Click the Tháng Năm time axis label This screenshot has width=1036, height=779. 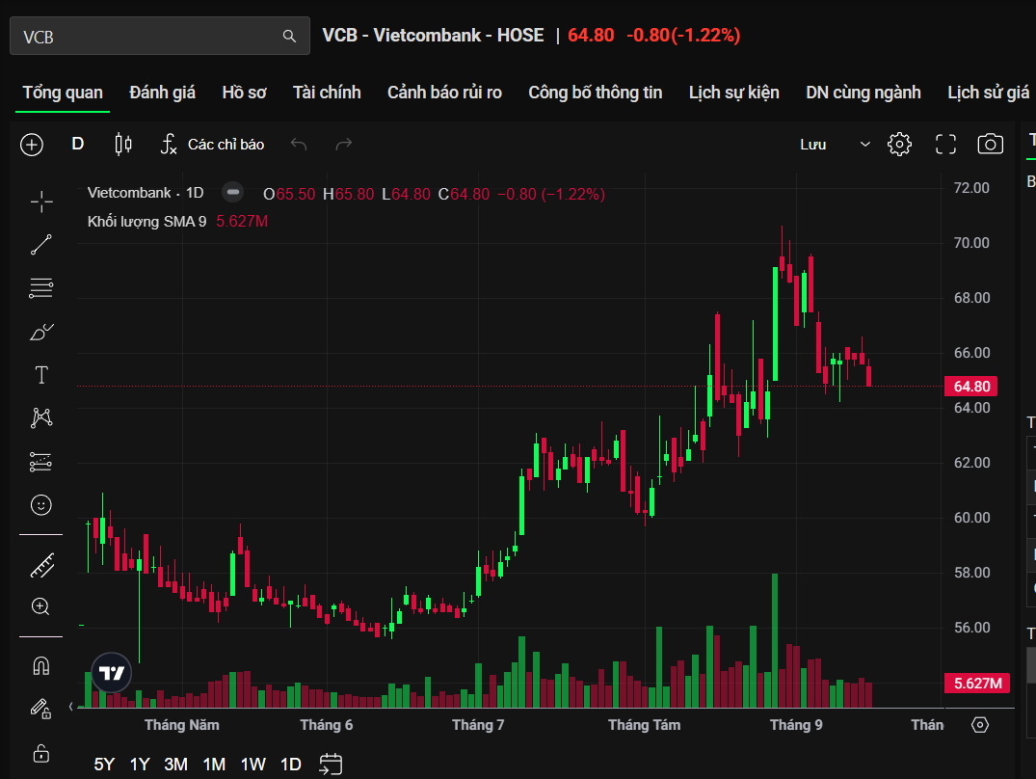tap(182, 725)
